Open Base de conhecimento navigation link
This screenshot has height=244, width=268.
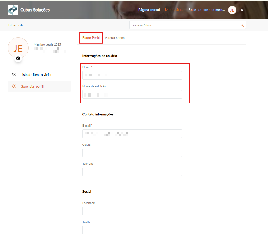pos(206,10)
